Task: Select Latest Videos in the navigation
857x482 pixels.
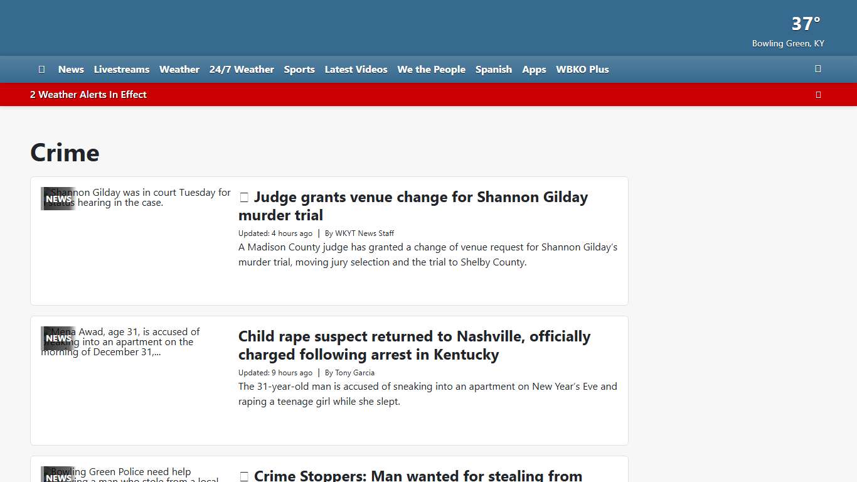Action: [x=356, y=70]
